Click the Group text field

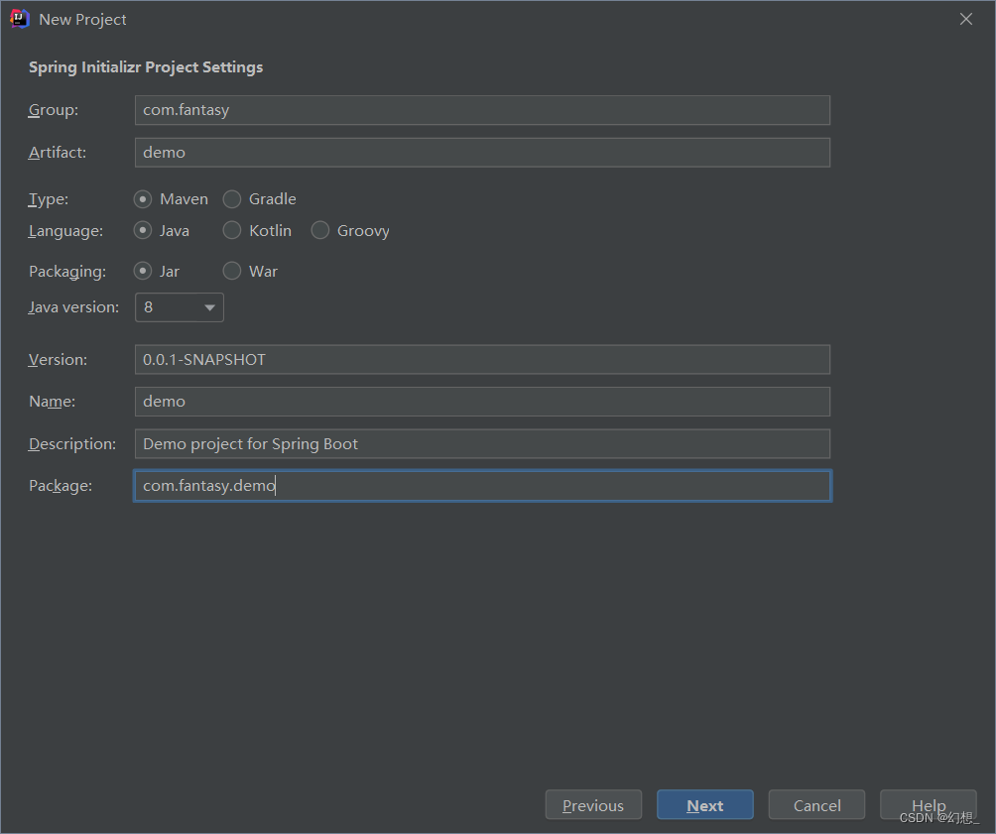pos(482,110)
